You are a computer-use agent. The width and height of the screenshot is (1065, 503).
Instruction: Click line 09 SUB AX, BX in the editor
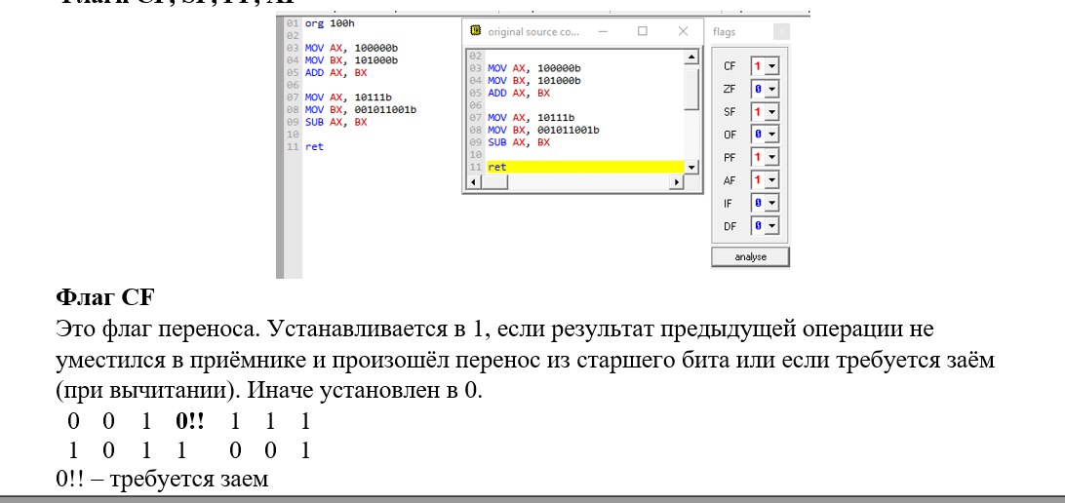[x=335, y=122]
